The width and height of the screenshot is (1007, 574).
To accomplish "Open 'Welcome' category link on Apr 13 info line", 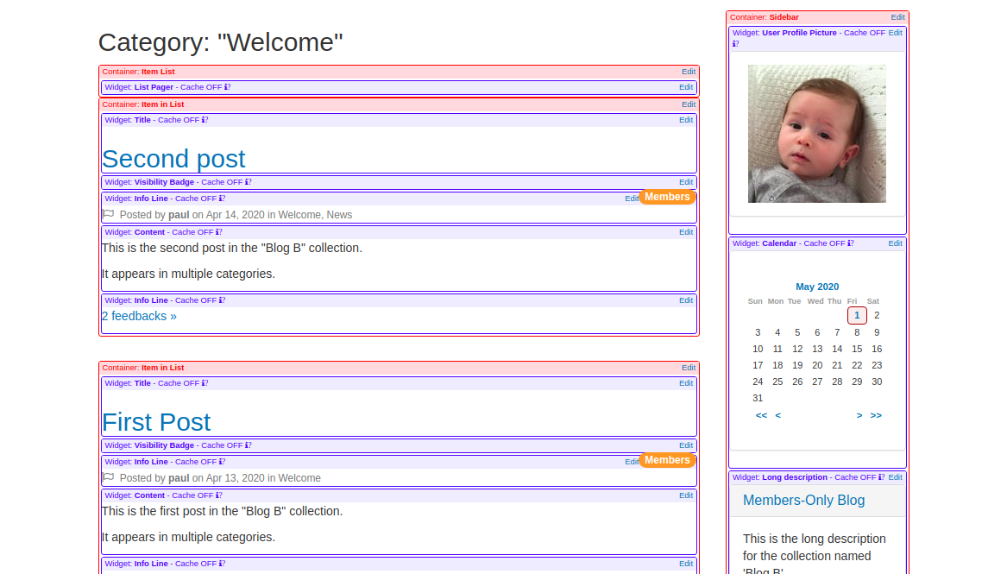I will tap(299, 478).
